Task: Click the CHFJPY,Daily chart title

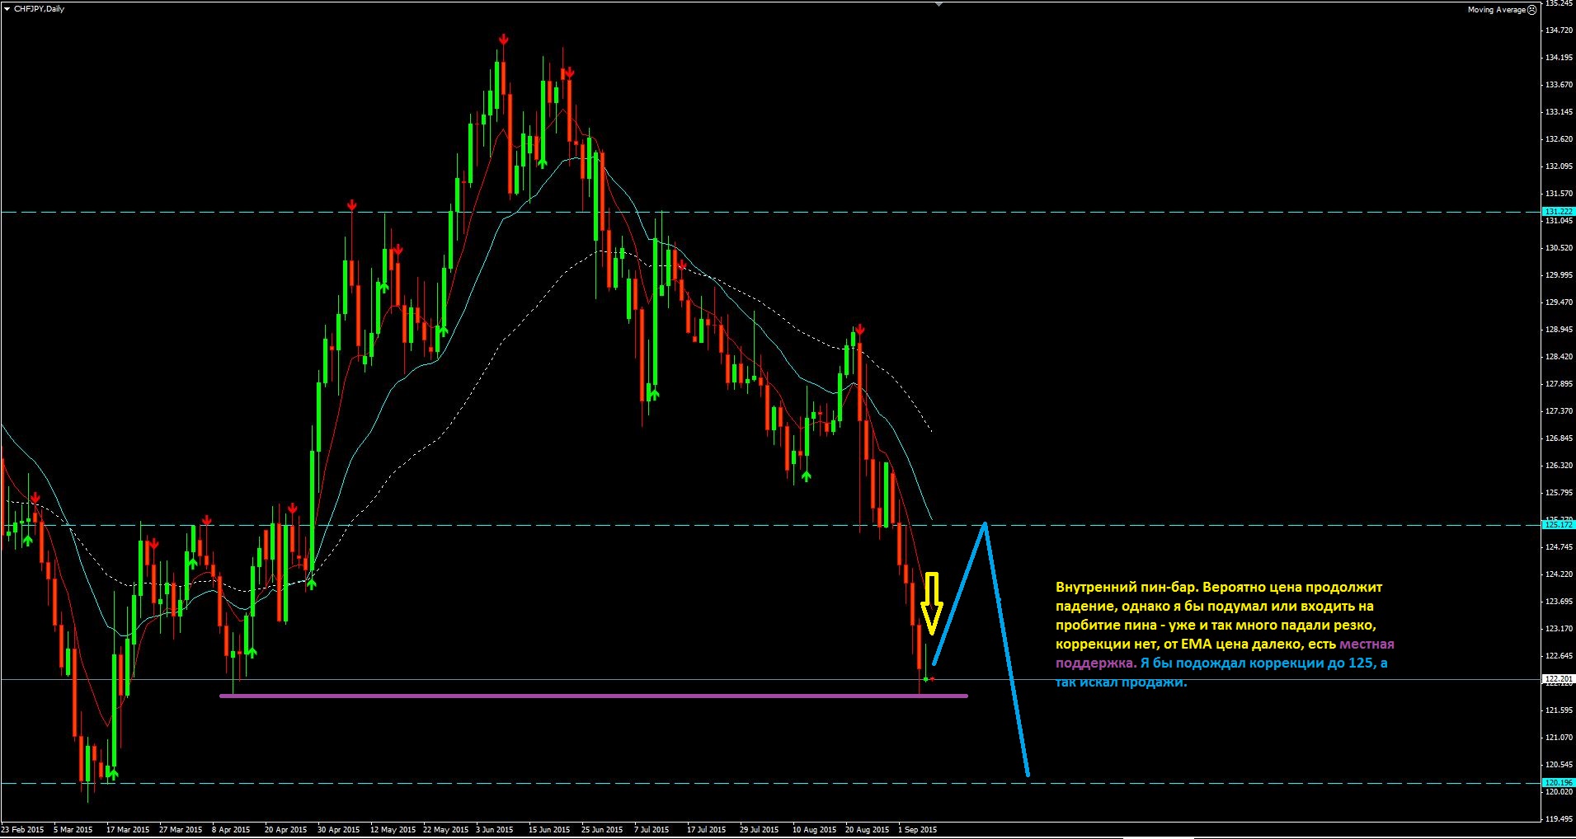Action: pos(39,9)
